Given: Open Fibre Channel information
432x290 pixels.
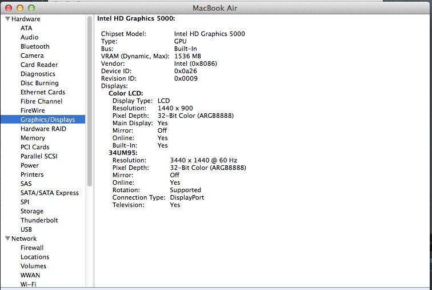Looking at the screenshot, I should point(41,101).
